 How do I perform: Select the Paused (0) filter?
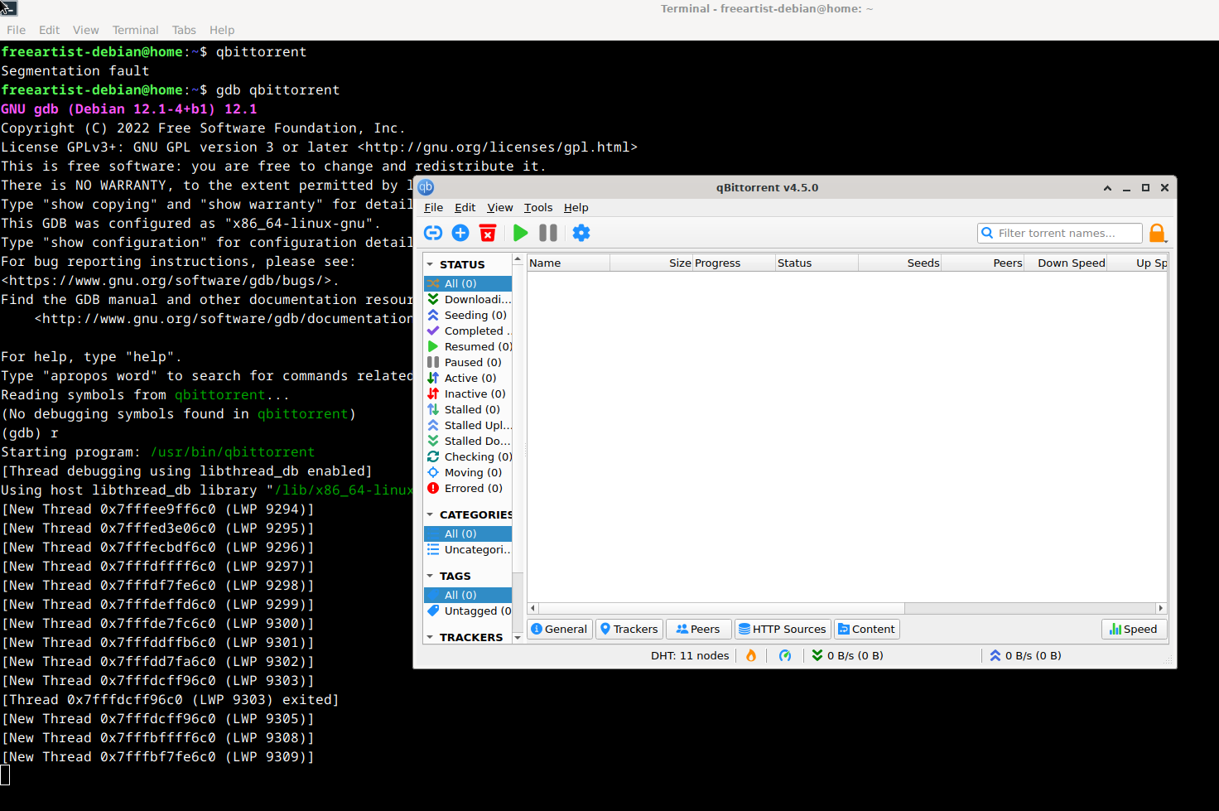coord(468,362)
